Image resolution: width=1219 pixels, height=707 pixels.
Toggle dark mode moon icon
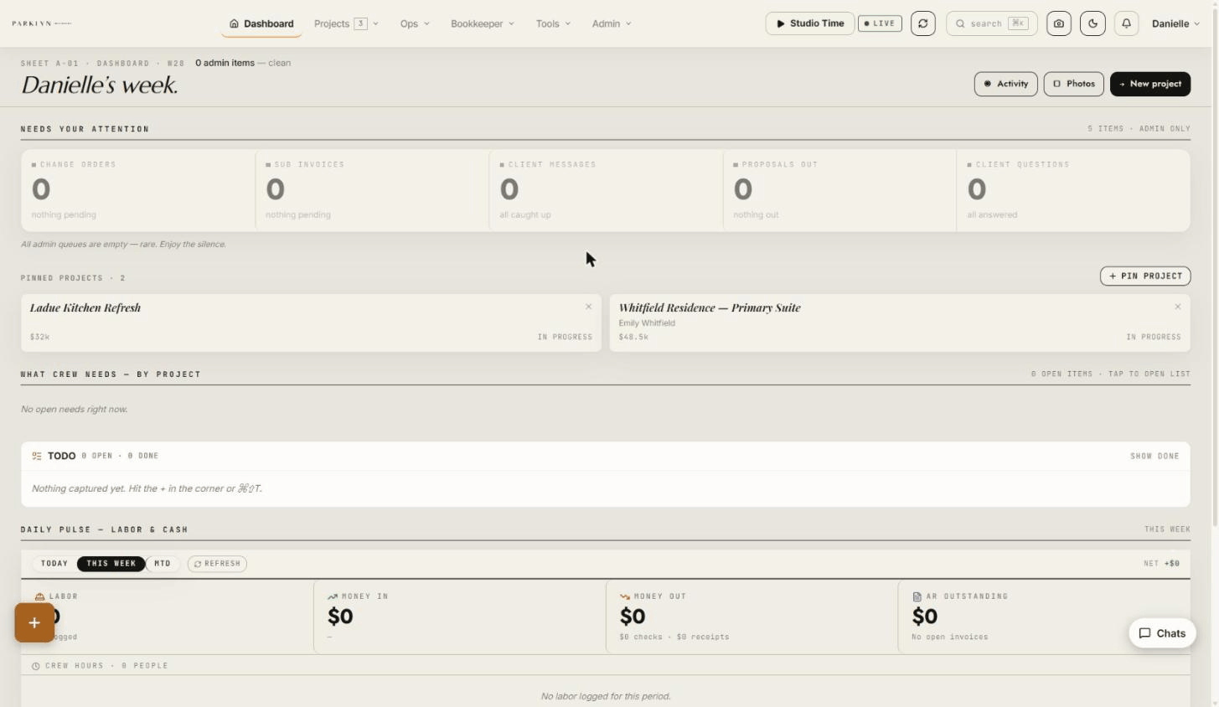click(x=1092, y=23)
